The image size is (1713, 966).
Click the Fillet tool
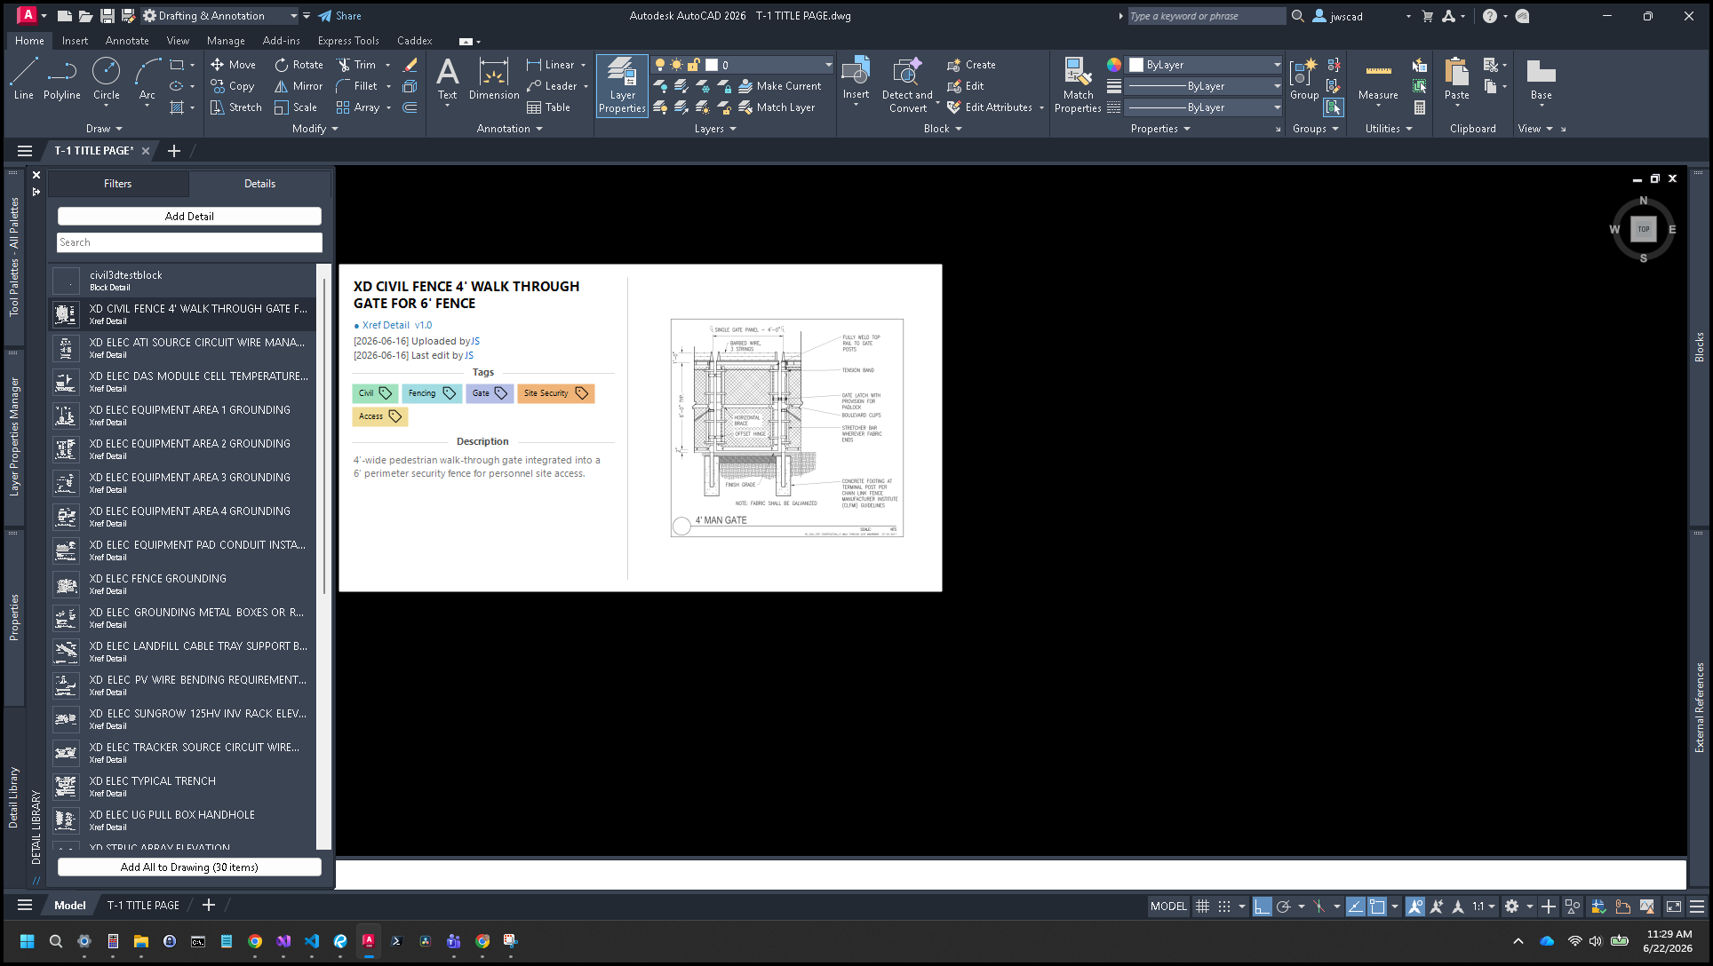(357, 86)
